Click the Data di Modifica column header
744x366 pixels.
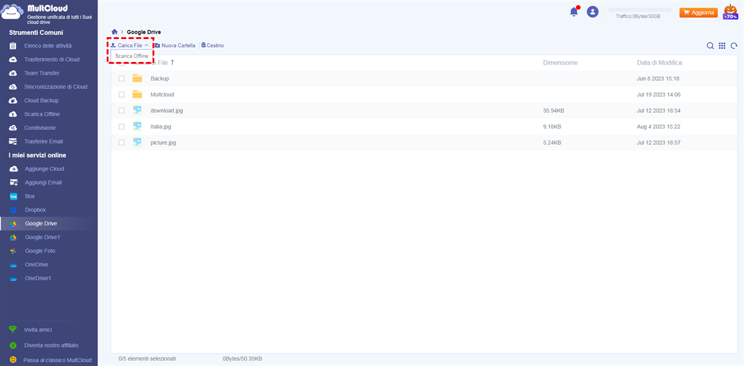[659, 63]
